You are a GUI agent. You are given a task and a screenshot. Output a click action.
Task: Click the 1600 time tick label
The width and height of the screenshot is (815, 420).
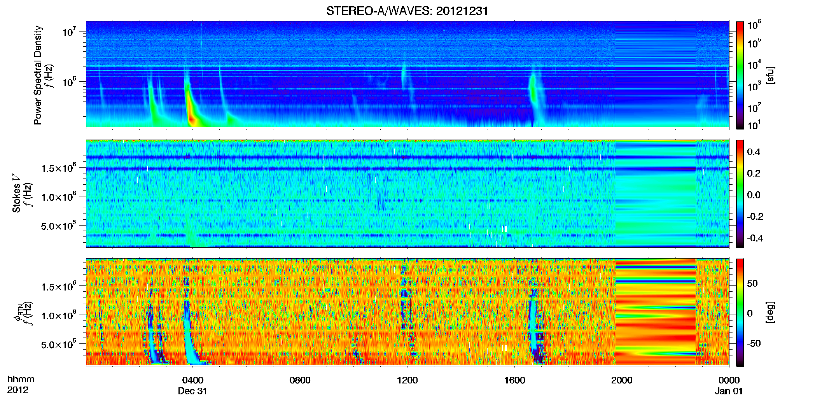point(514,380)
